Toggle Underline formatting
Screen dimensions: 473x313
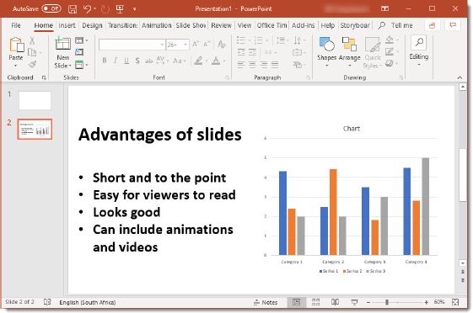click(x=126, y=61)
